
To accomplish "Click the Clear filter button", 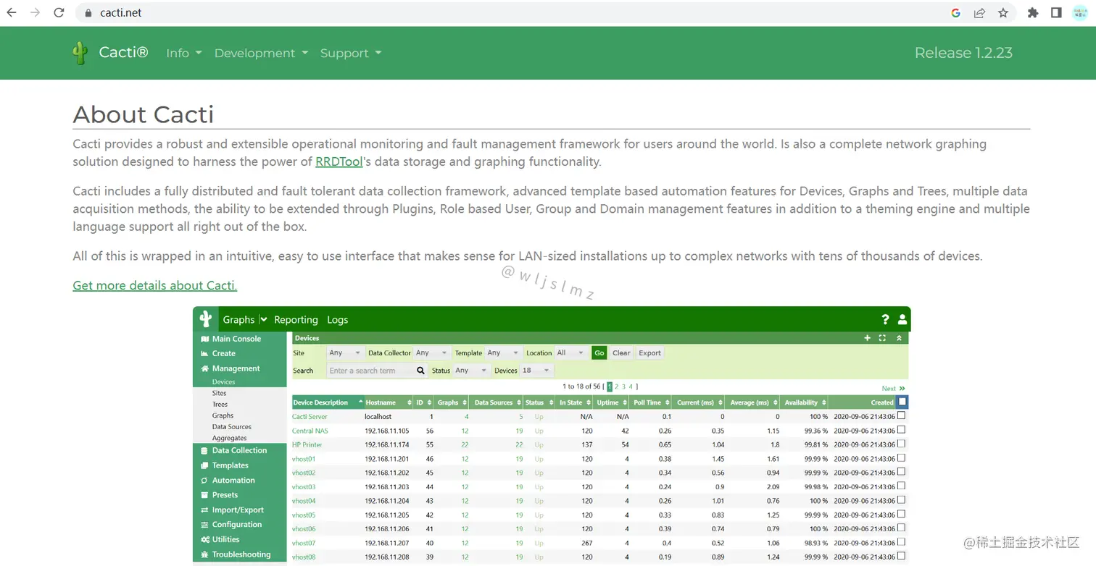I will [x=621, y=352].
